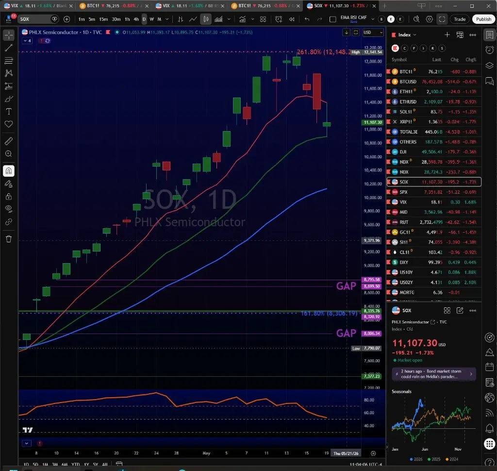Select the 1m timeframe
The width and height of the screenshot is (497, 471).
(x=82, y=19)
